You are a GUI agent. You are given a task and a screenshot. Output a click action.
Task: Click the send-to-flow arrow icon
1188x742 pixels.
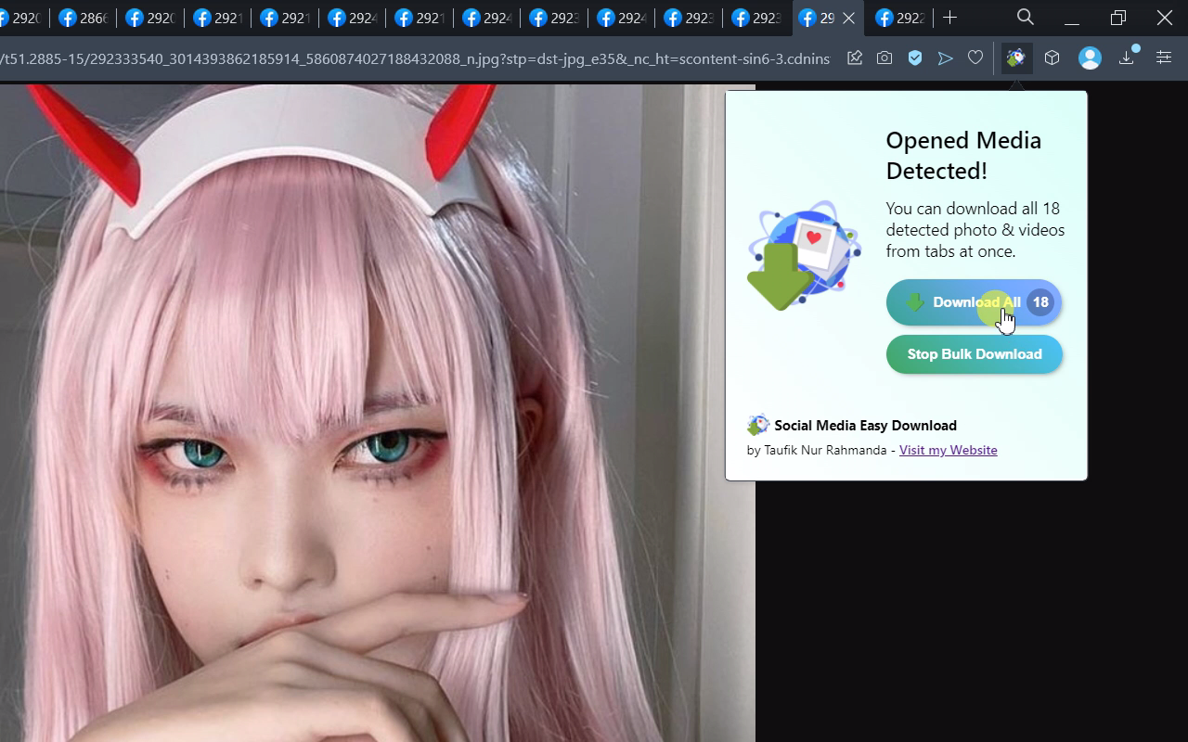945,58
